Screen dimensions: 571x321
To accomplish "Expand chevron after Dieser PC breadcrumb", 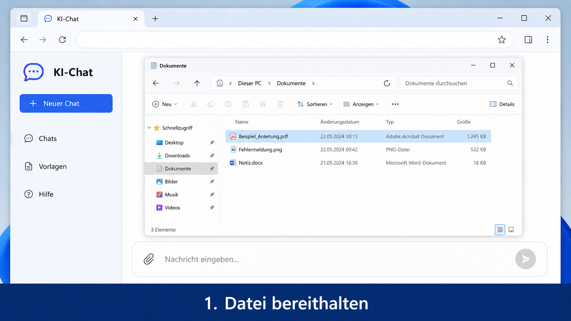I will [269, 83].
